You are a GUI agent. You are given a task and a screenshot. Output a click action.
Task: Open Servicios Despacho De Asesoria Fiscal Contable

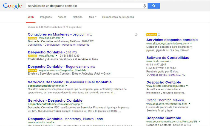coord(70,82)
